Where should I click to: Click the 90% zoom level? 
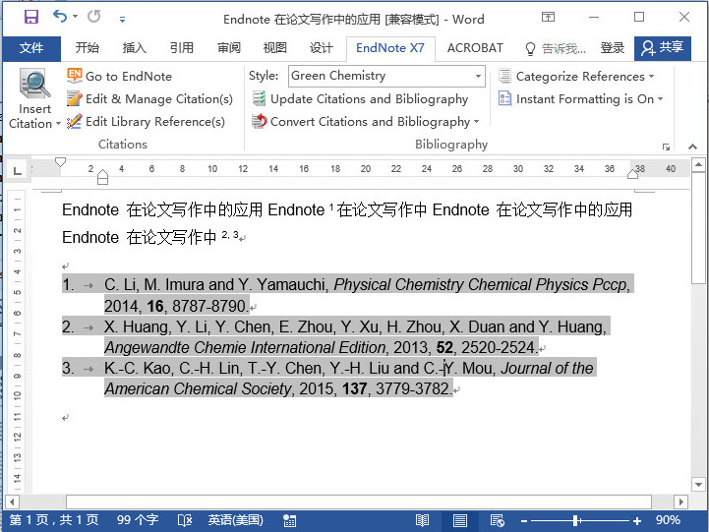[668, 520]
